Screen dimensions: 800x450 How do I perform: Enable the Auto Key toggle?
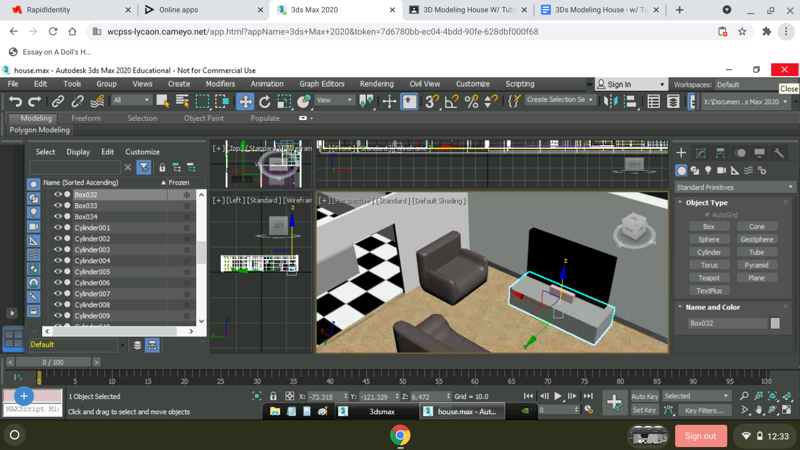pos(644,396)
